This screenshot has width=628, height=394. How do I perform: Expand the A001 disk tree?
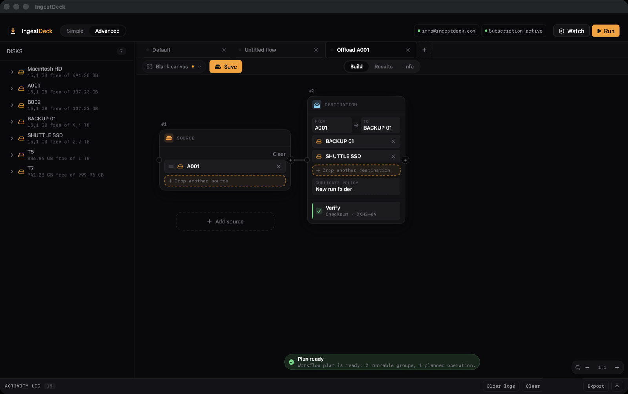tap(12, 89)
